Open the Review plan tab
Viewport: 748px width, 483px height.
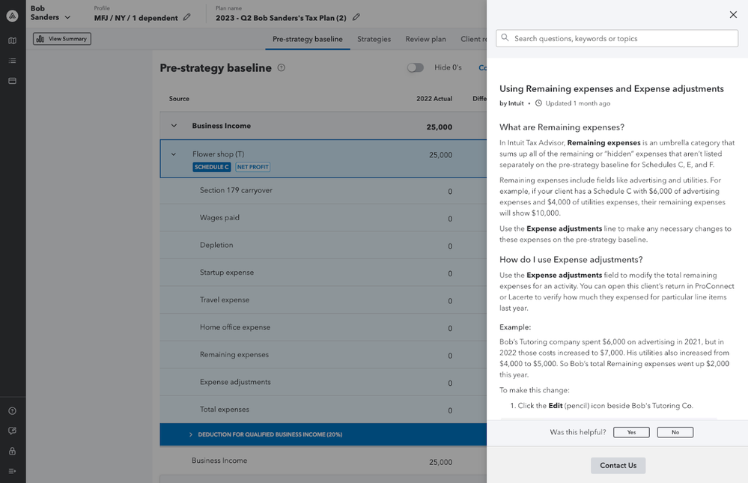[425, 39]
